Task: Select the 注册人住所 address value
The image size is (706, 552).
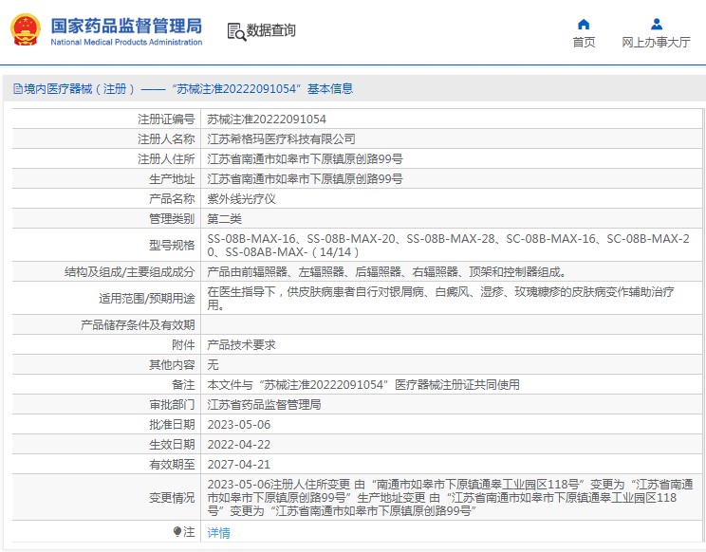Action: (x=305, y=158)
